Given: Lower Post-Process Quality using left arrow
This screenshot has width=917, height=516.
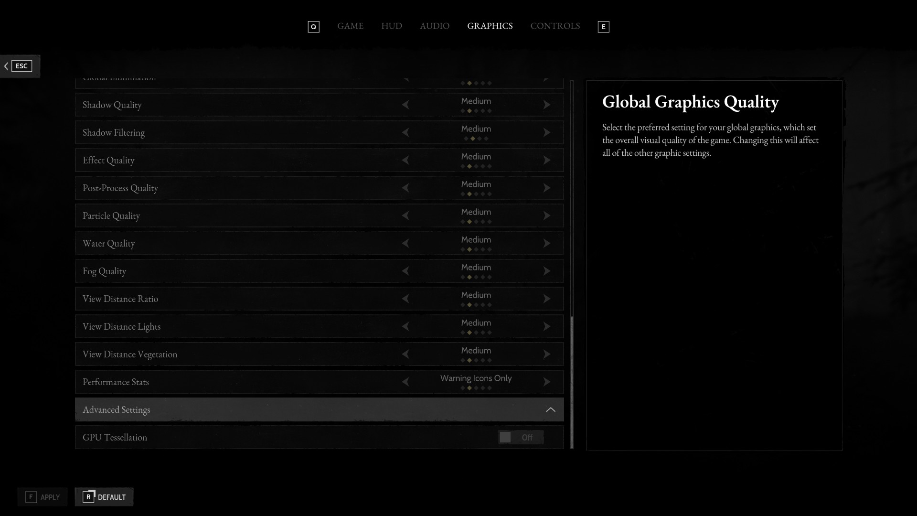Looking at the screenshot, I should click(405, 188).
